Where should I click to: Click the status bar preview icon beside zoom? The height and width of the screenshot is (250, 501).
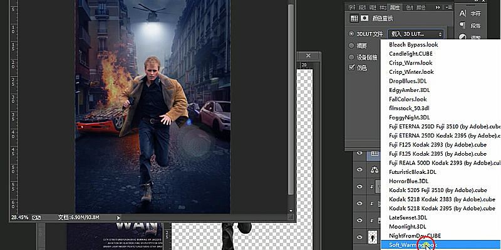tap(36, 217)
